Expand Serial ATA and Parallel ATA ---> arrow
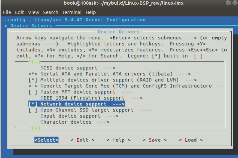This screenshot has height=158, width=238. coord(185,74)
